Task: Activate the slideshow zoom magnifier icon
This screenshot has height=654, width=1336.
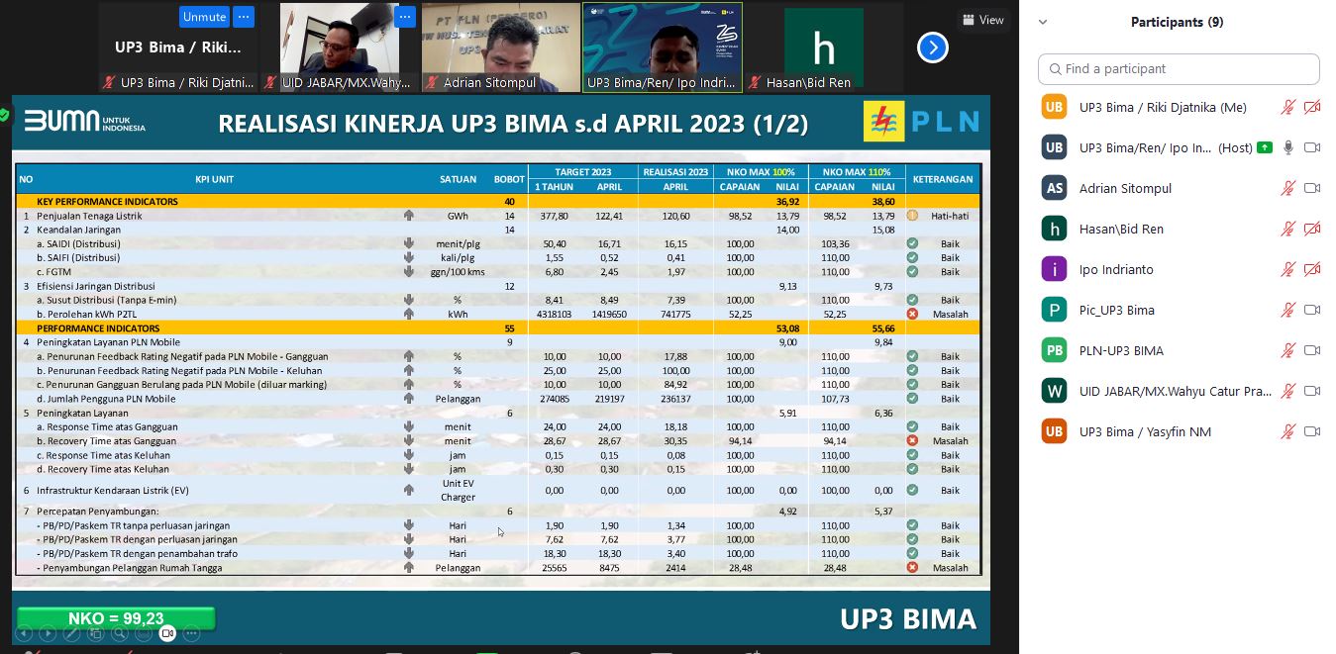Action: (x=120, y=633)
